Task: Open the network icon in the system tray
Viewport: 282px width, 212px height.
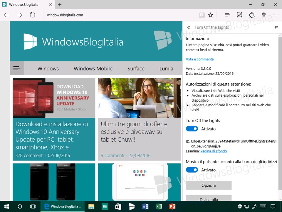Action: [246, 206]
